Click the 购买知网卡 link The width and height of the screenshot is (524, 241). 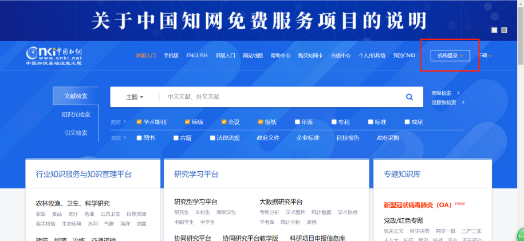pos(310,56)
